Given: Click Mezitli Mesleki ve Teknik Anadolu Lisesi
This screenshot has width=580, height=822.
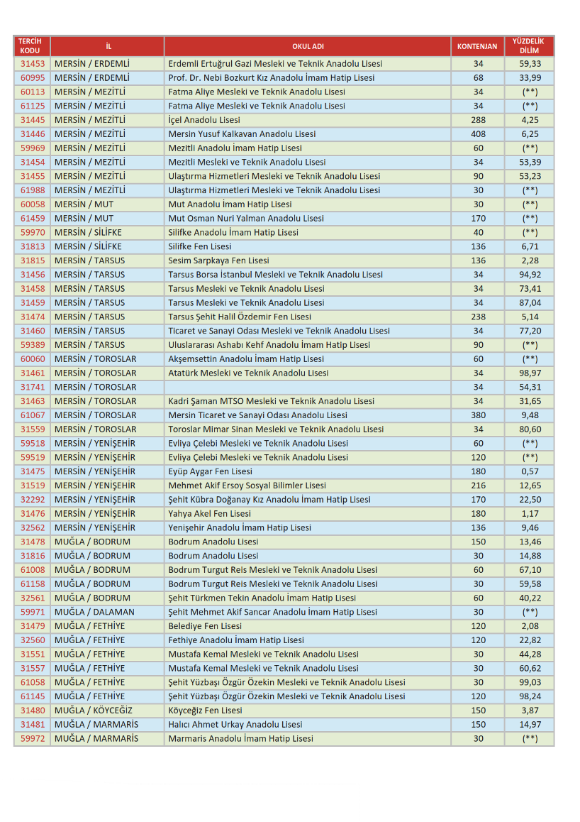Looking at the screenshot, I should click(247, 163).
